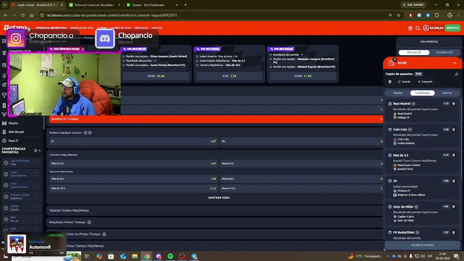Save the coupon with Guardar

pyautogui.click(x=404, y=82)
